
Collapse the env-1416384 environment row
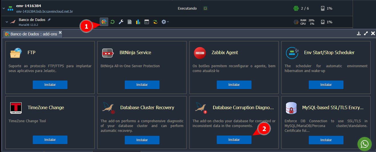4,9
